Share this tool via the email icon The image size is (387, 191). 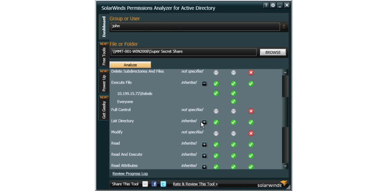[x=145, y=184]
